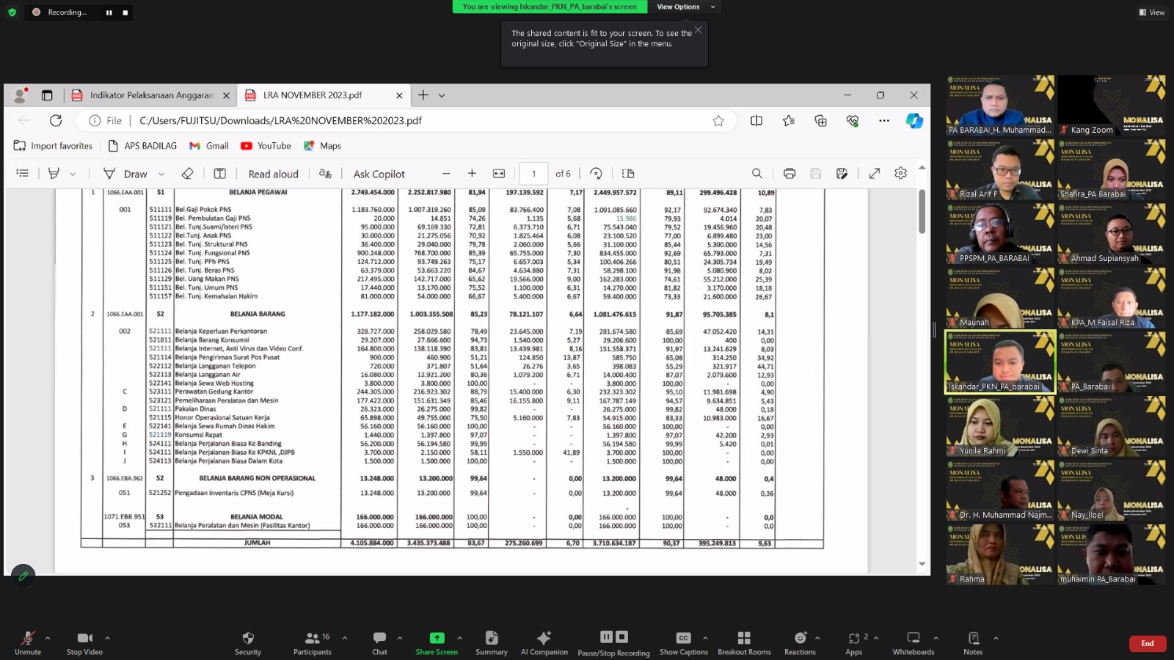Viewport: 1174px width, 660px height.
Task: Add page to favorites with star icon
Action: click(x=718, y=120)
